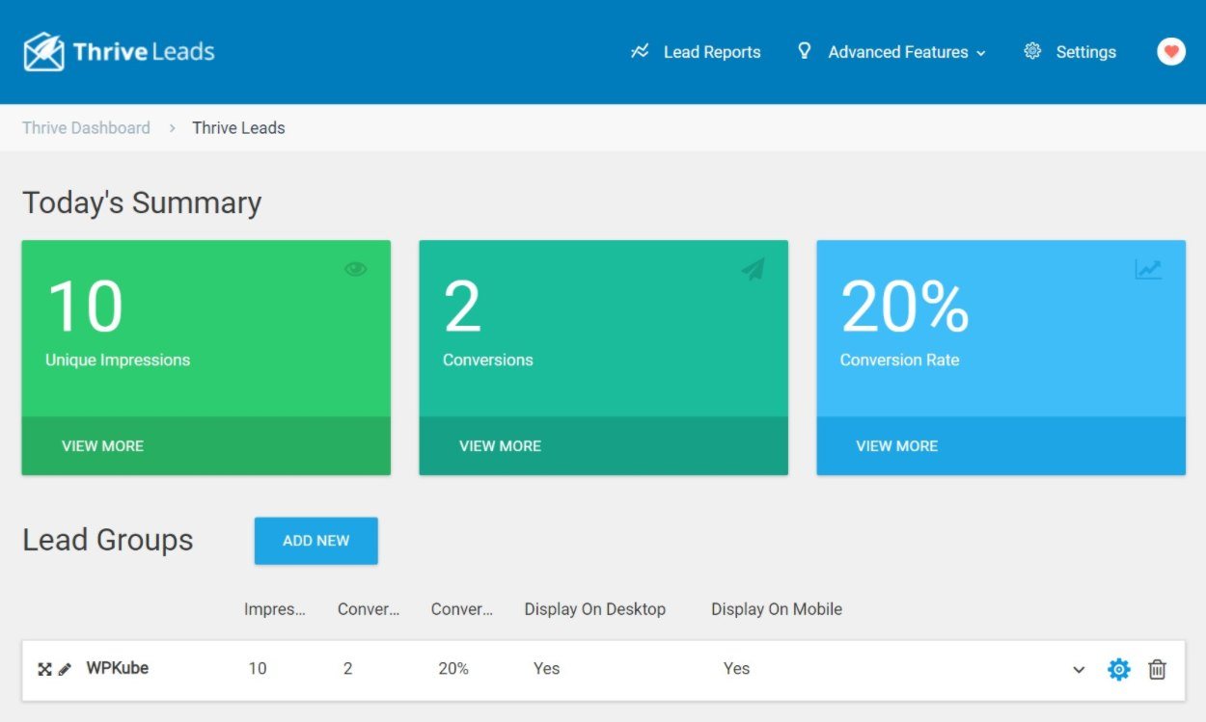Open the Advanced Features dropdown arrow

(x=981, y=54)
